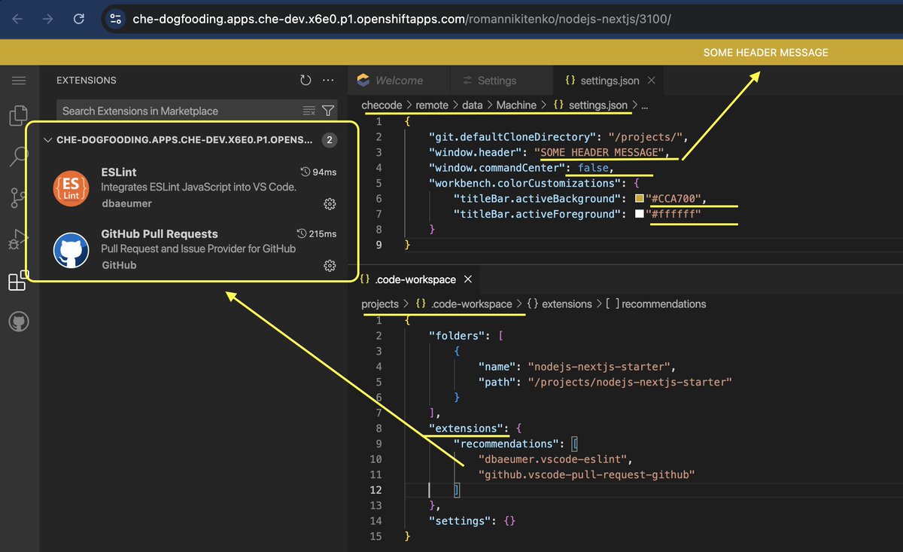Viewport: 903px width, 552px height.
Task: Click "workbench.colorCustomizations" key
Action: tap(524, 183)
